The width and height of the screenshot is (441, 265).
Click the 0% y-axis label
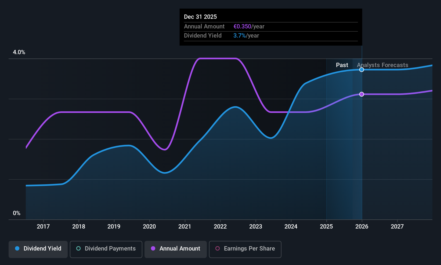pos(17,213)
